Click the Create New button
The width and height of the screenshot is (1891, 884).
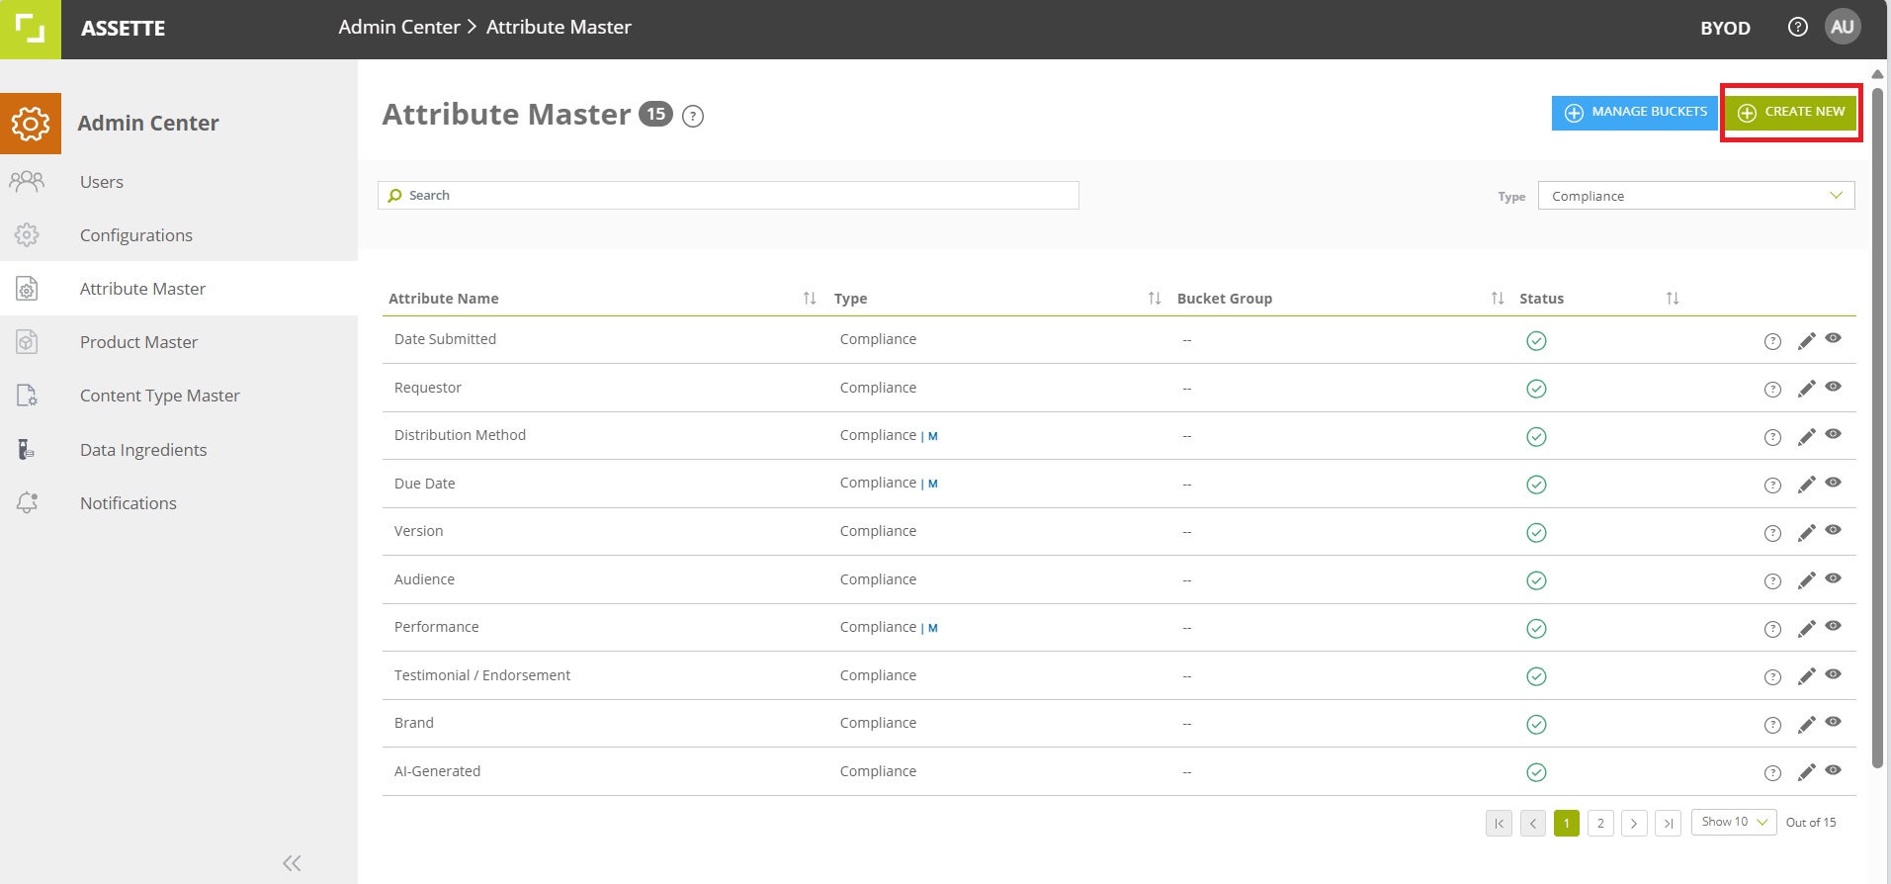(1791, 112)
